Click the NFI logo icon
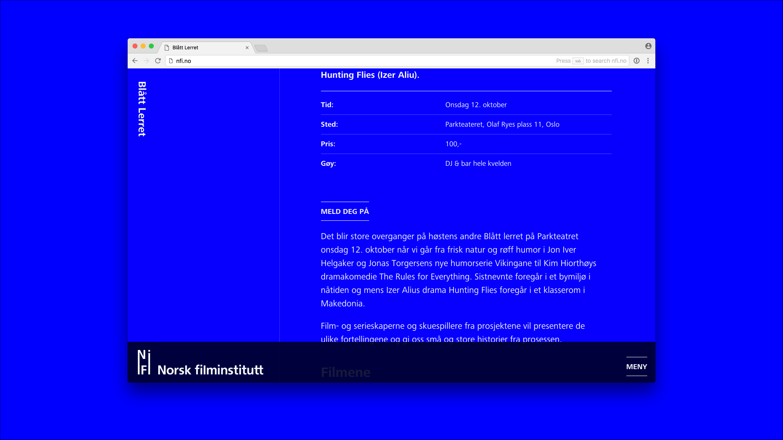 [144, 362]
